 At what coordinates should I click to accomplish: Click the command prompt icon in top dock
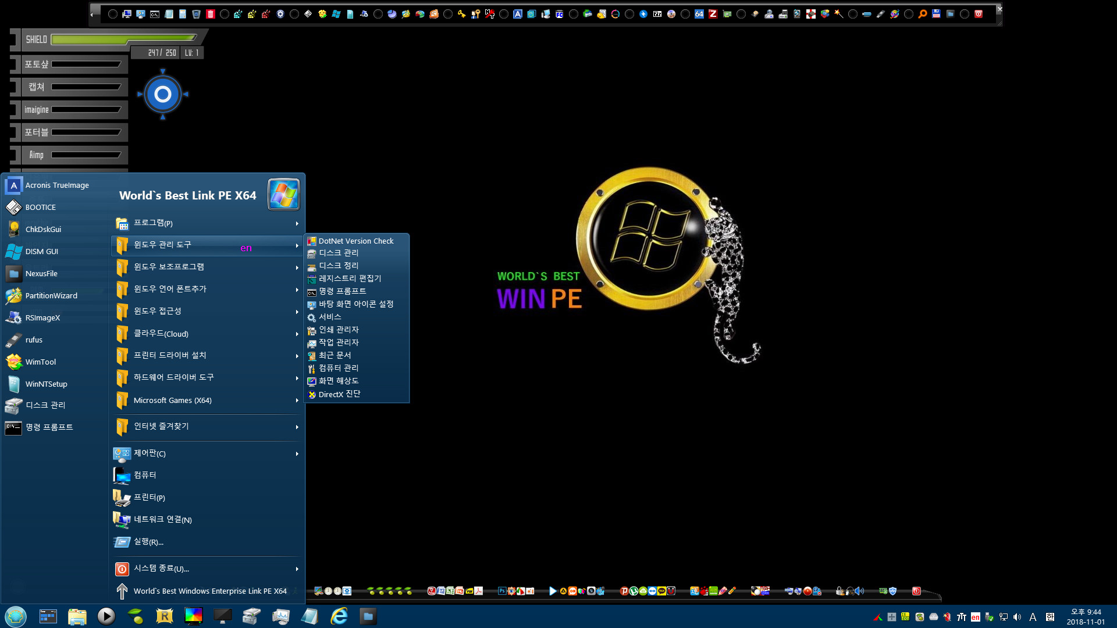click(155, 14)
